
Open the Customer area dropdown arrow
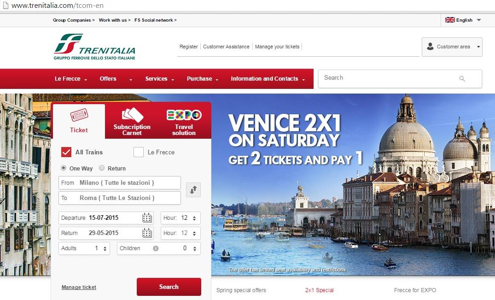[x=478, y=47]
